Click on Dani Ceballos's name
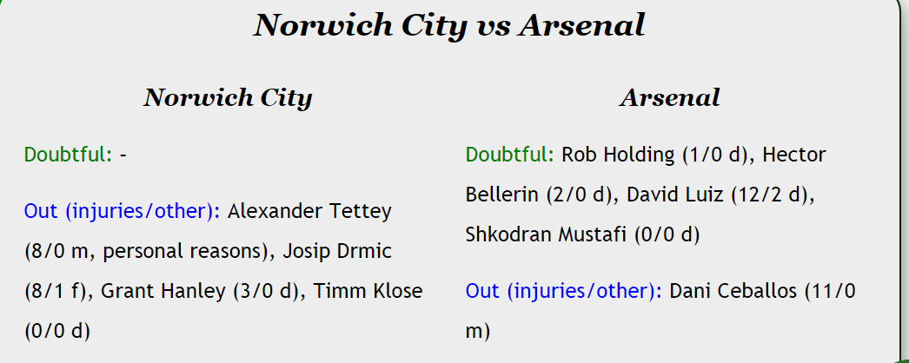This screenshot has height=363, width=909. [735, 290]
